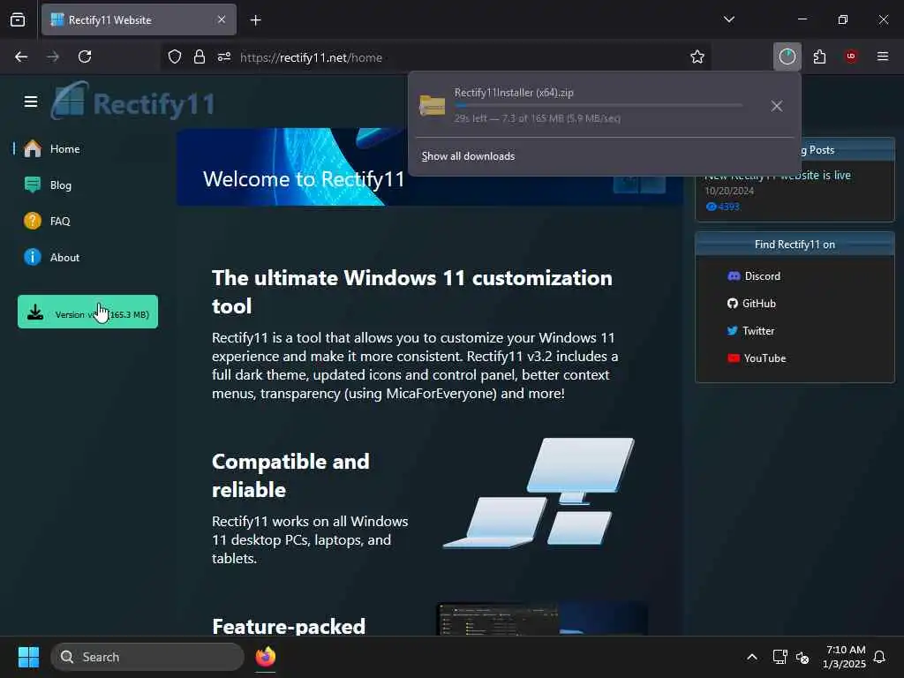The width and height of the screenshot is (904, 678).
Task: Open the network status tray icon
Action: pos(780,657)
